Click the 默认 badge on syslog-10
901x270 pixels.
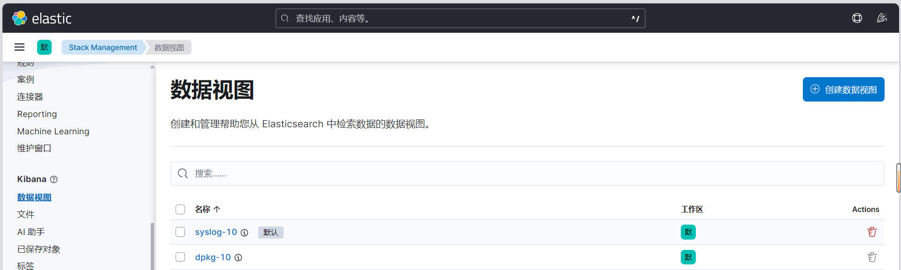coord(271,233)
